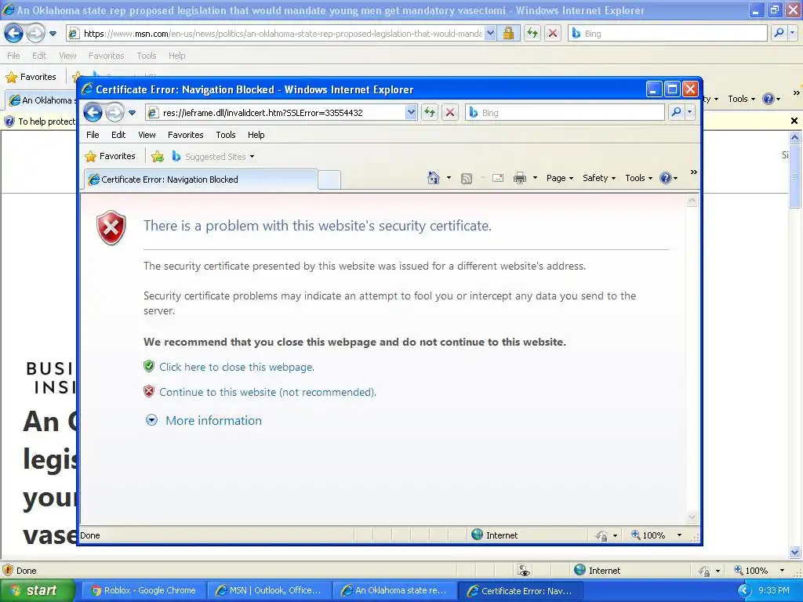803x602 pixels.
Task: Click Stop icon in background MSN window
Action: 553,33
